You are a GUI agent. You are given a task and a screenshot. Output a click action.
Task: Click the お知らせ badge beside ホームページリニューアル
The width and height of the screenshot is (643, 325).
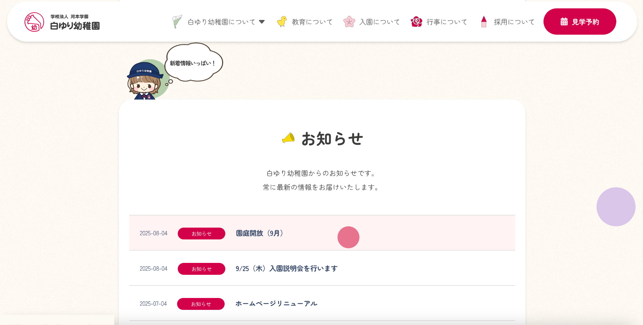(201, 303)
